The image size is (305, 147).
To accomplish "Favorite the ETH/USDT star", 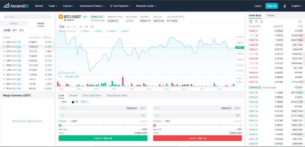I will click(x=4, y=51).
